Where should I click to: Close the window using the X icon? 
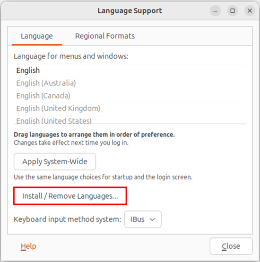point(250,11)
